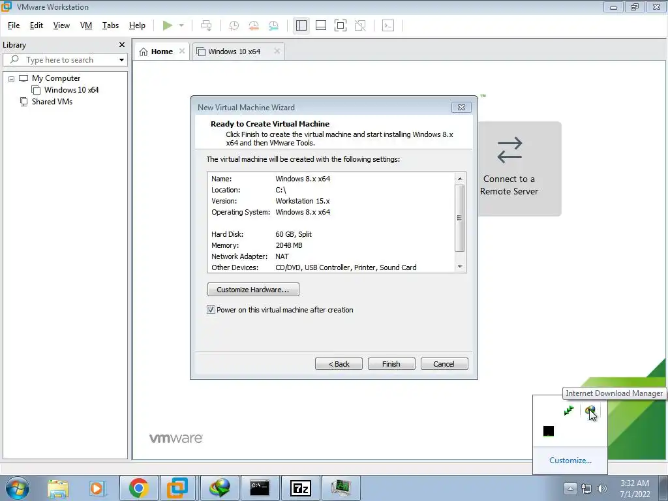
Task: Click the green Power On play icon
Action: [168, 25]
